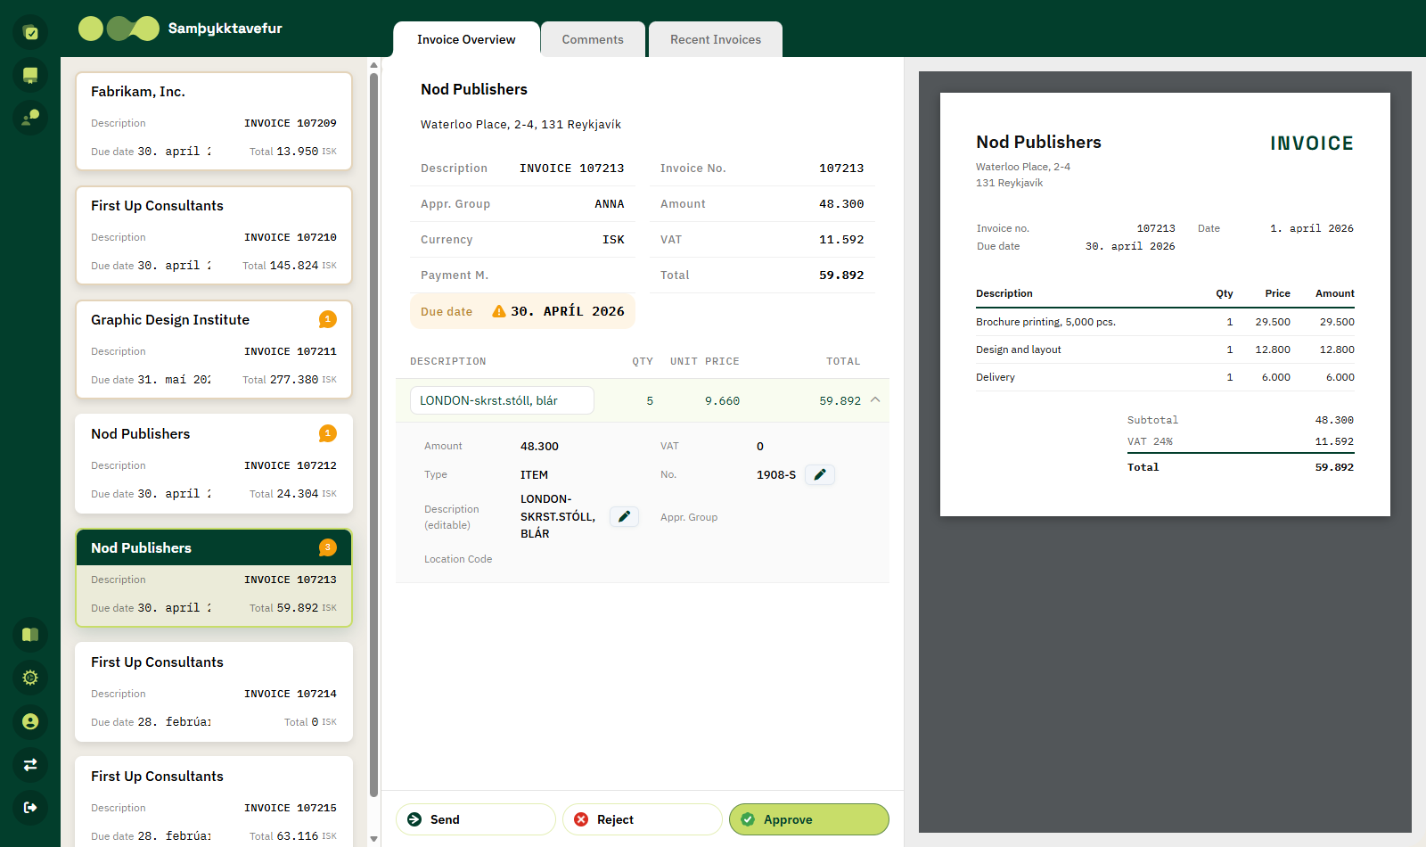
Task: Click the Nod Publishers heading in overview
Action: tap(474, 89)
